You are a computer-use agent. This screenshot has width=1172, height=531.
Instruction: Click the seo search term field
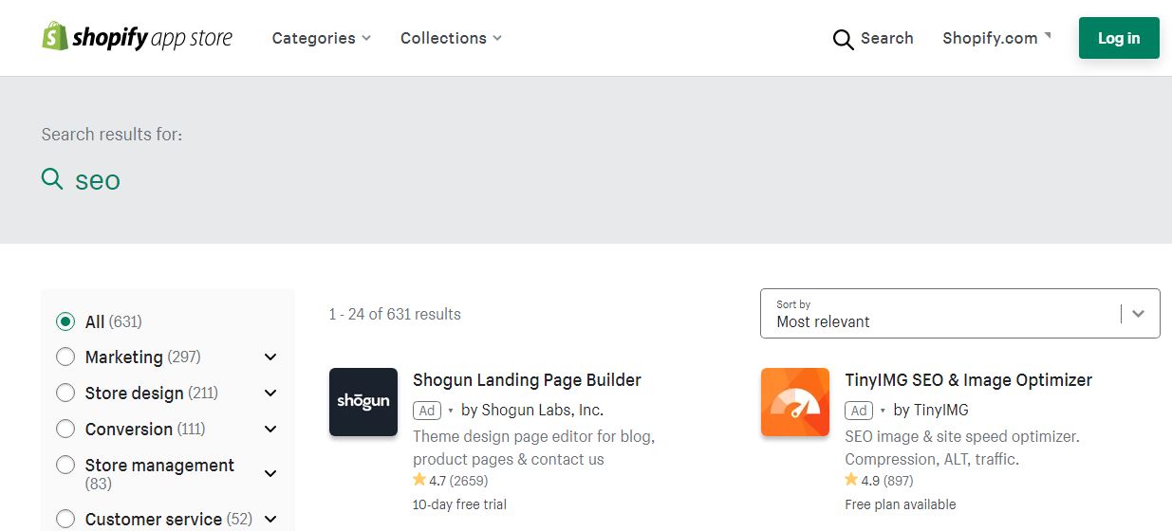98,180
